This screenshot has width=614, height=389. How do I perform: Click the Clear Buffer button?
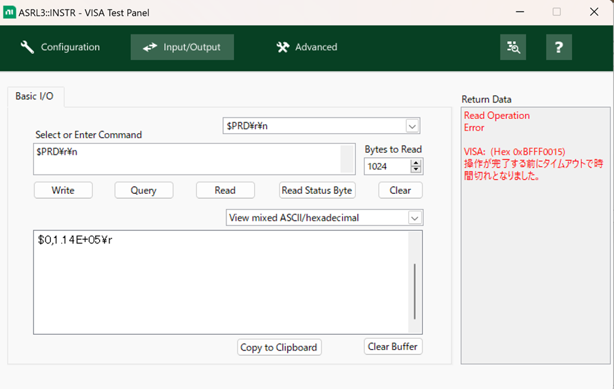(393, 346)
